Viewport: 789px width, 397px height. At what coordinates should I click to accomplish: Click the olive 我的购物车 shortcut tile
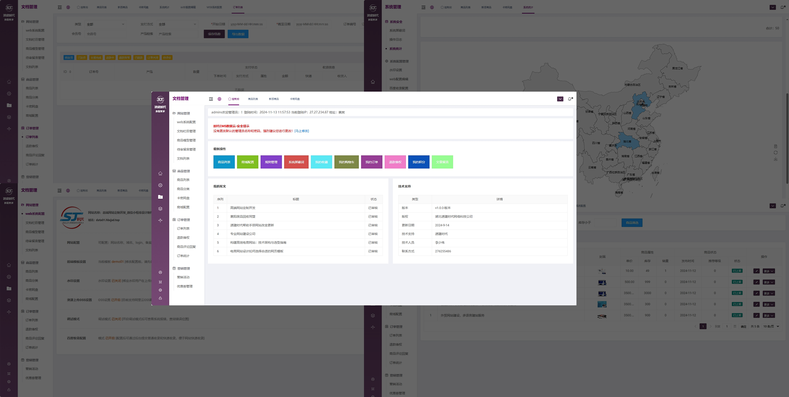347,162
